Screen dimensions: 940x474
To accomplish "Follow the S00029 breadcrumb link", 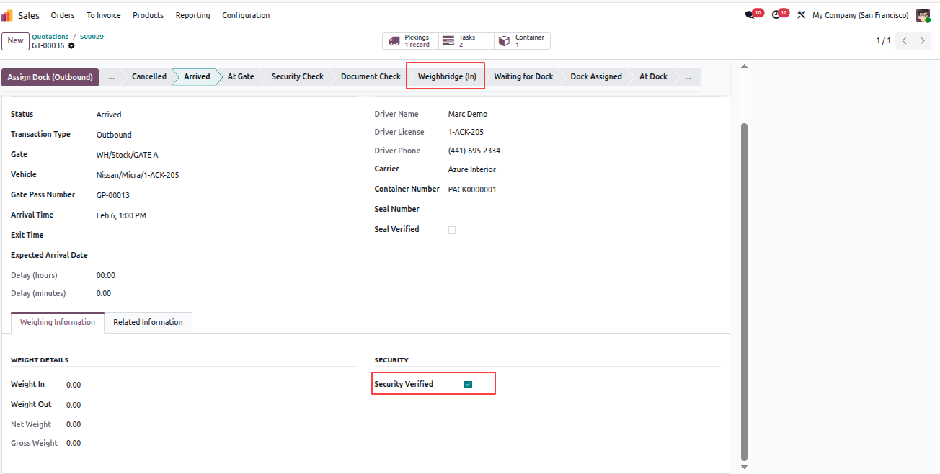I will (92, 36).
